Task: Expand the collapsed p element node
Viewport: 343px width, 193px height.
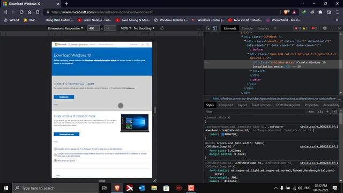Action: [251, 71]
